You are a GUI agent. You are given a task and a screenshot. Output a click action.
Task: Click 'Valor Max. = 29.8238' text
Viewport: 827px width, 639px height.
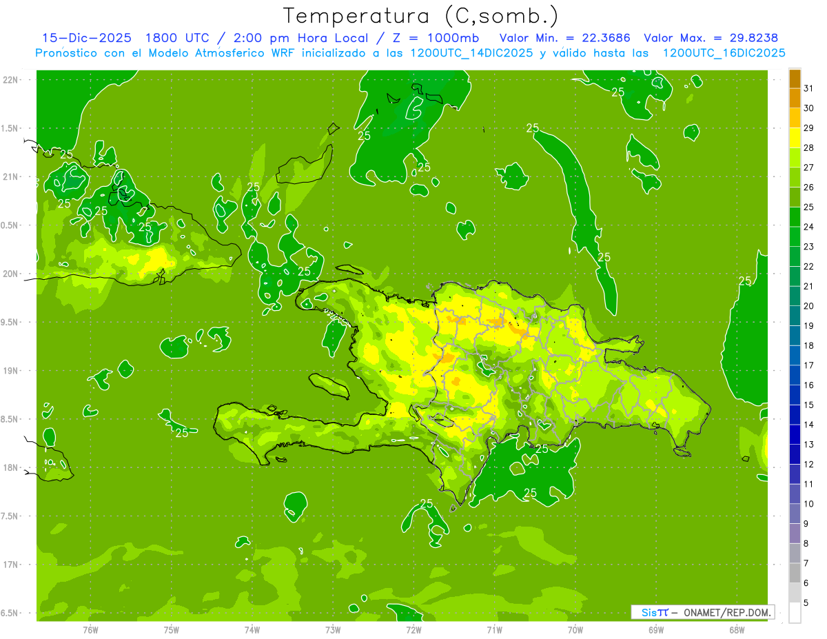click(x=711, y=38)
